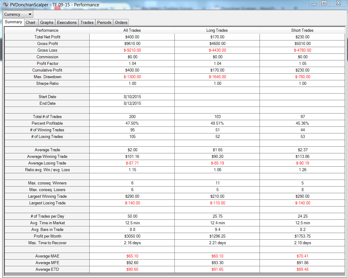
Task: Click the Profit Factor value 1.05
Action: point(302,63)
